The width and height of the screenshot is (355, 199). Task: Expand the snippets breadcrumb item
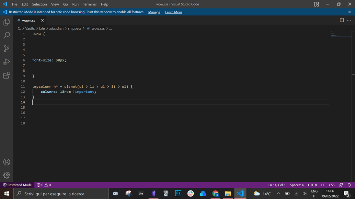(75, 28)
